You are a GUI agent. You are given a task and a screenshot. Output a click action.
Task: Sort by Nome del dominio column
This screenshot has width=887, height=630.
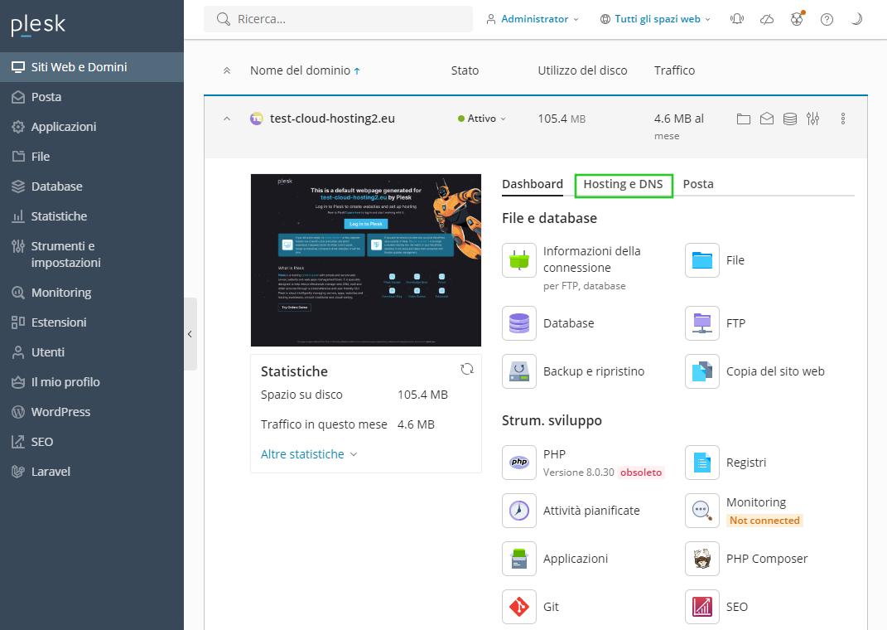click(x=305, y=70)
